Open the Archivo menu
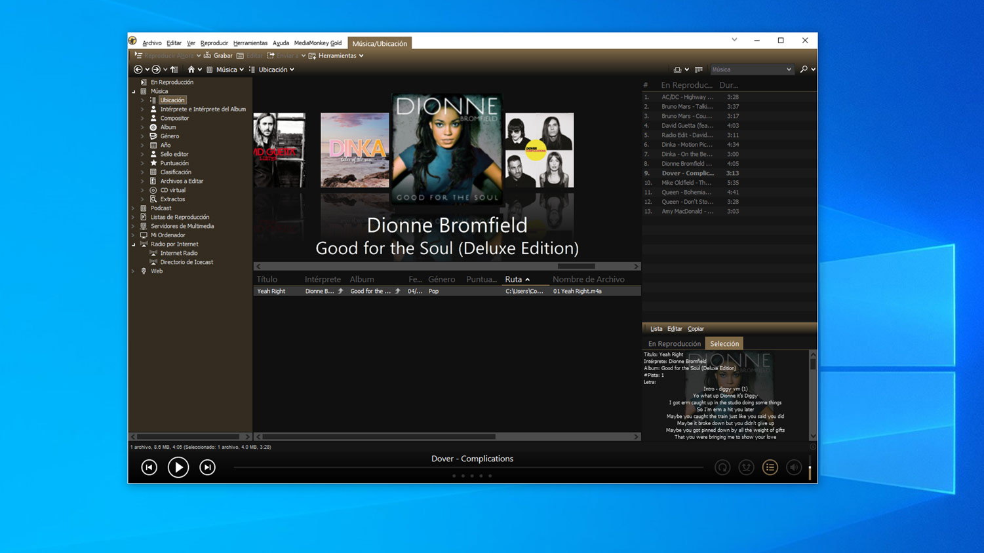 pyautogui.click(x=151, y=43)
